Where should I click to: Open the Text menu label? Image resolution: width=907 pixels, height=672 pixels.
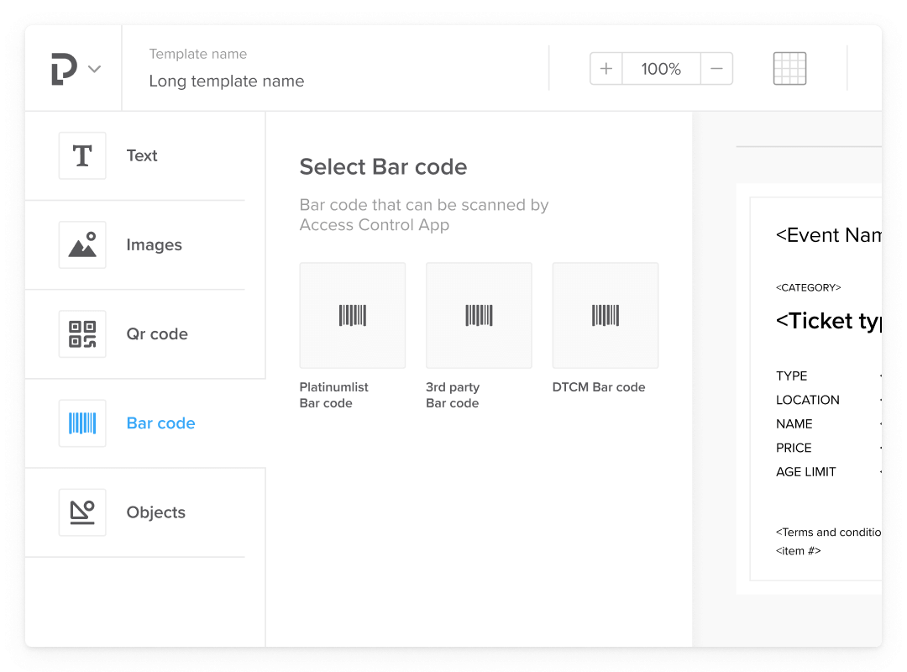click(142, 155)
